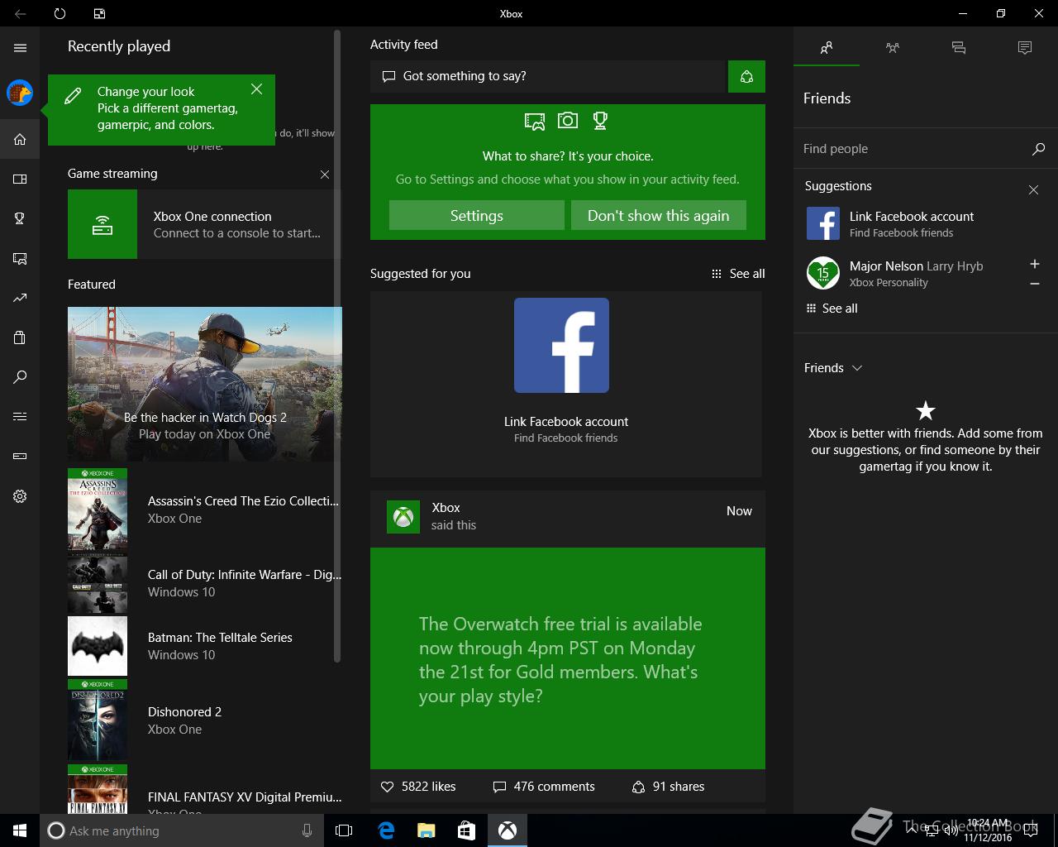The height and width of the screenshot is (847, 1058).
Task: Open Achievements trophy in the sidebar
Action: (20, 218)
